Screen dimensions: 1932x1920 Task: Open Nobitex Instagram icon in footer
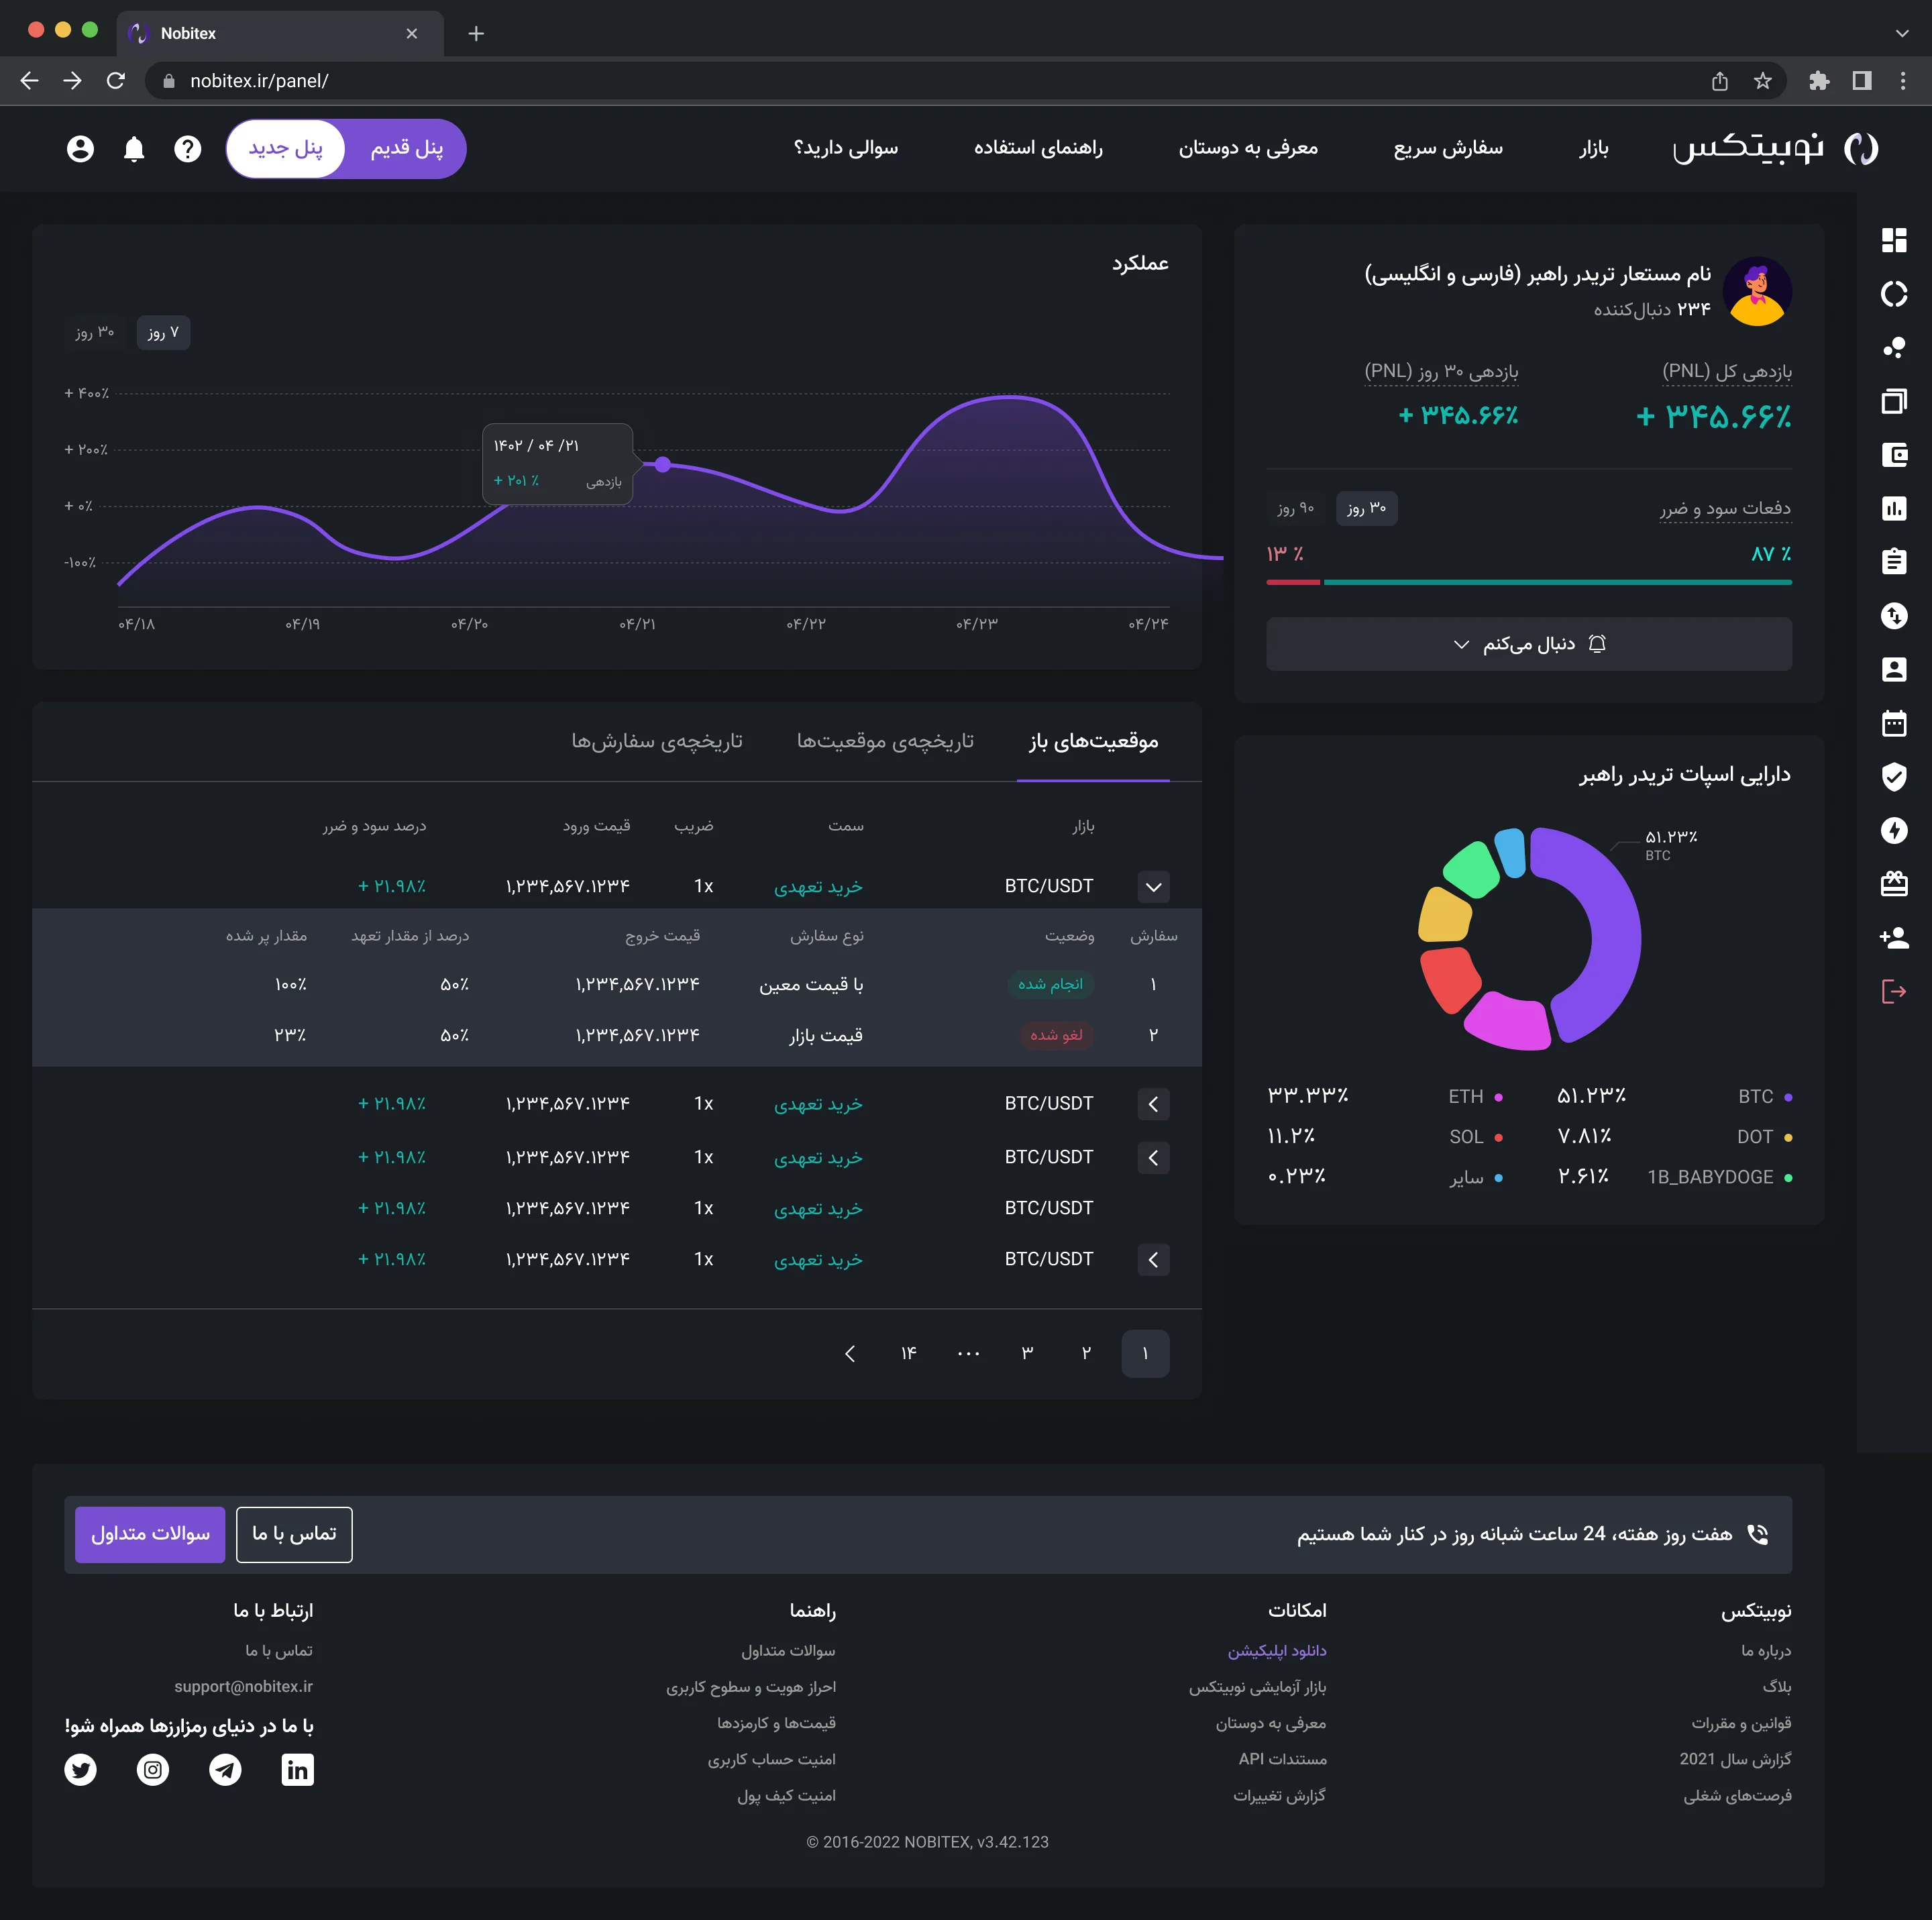point(153,1769)
